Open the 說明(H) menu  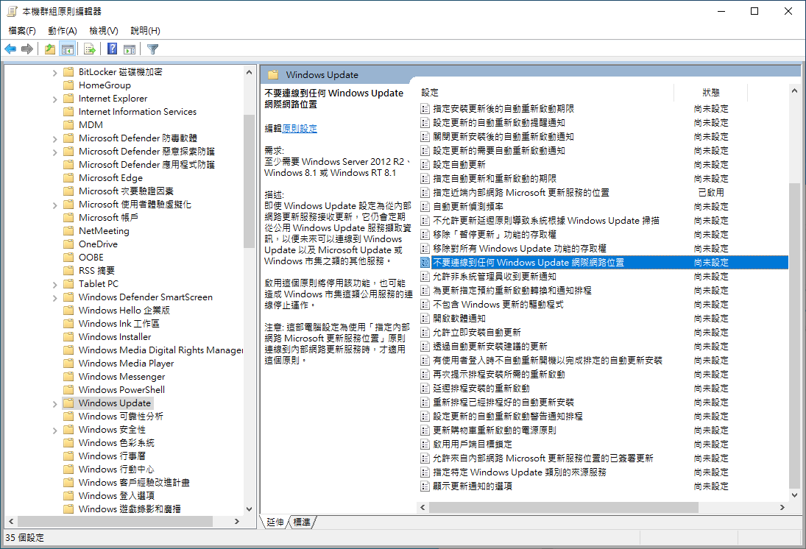(x=145, y=31)
